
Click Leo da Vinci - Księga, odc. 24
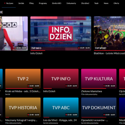pos(60,120)
